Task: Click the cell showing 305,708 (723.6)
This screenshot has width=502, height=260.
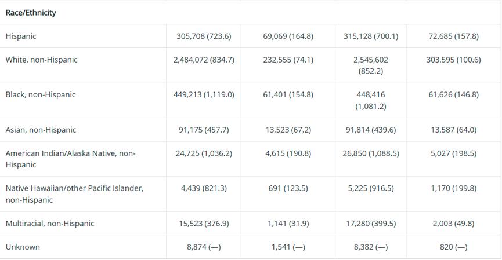Action: [x=204, y=36]
